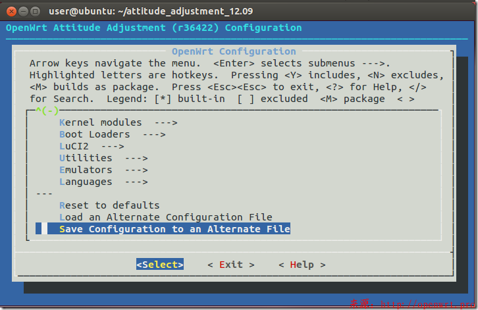Click the scroll-up indicator ^(-)
Screen dimensions: 478x310
[47, 111]
